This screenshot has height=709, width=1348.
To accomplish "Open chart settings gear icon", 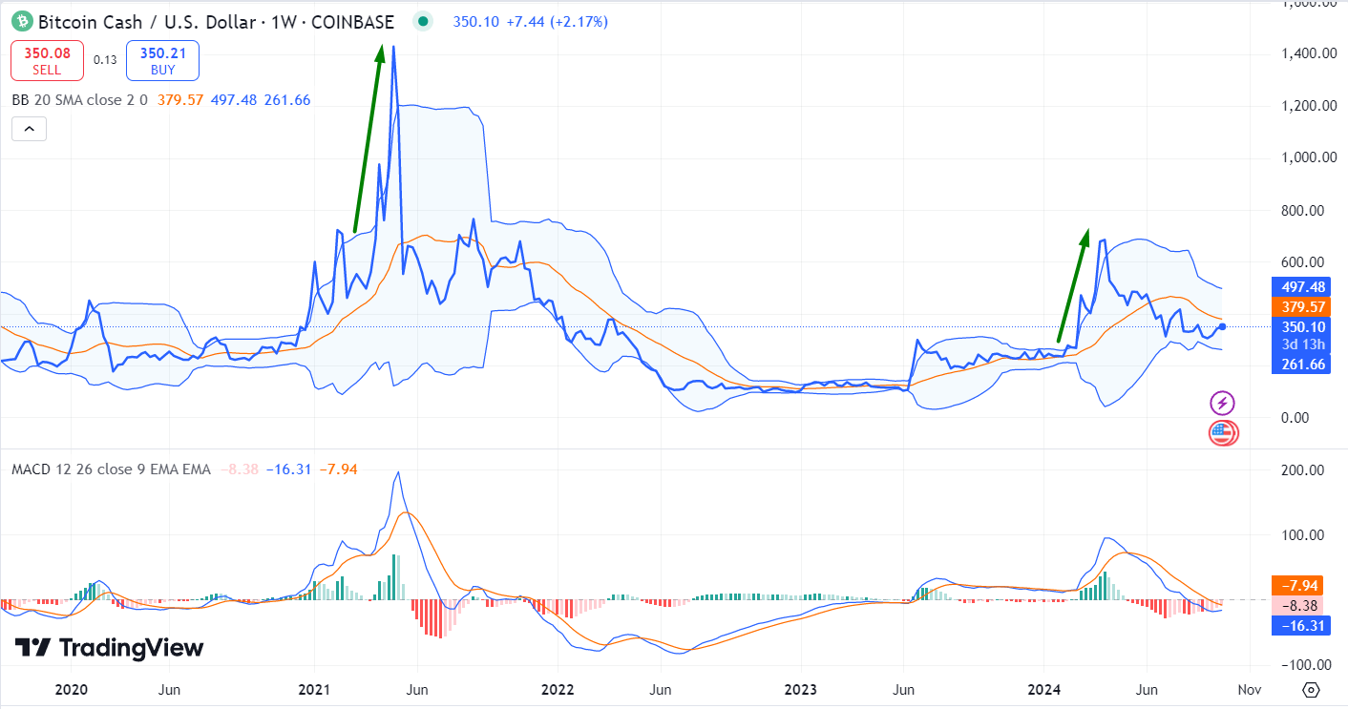I will [1311, 690].
